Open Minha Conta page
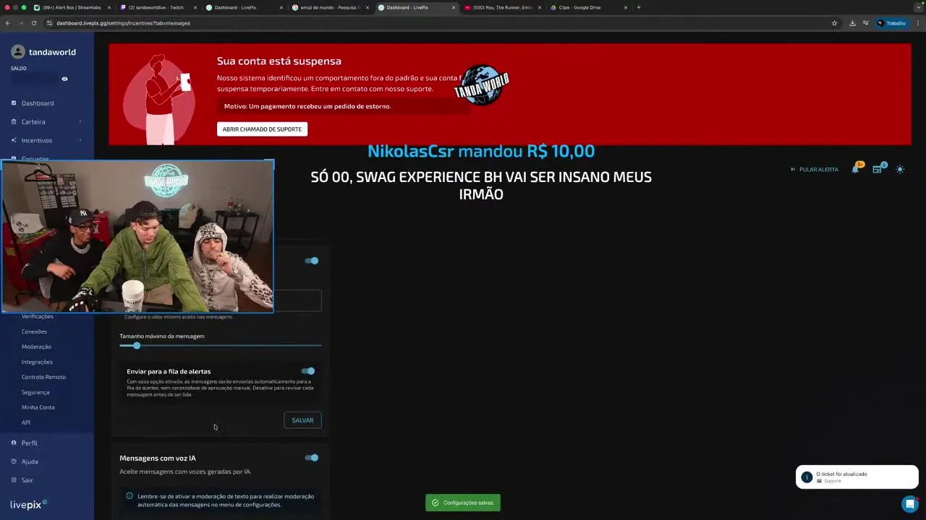 click(x=38, y=407)
